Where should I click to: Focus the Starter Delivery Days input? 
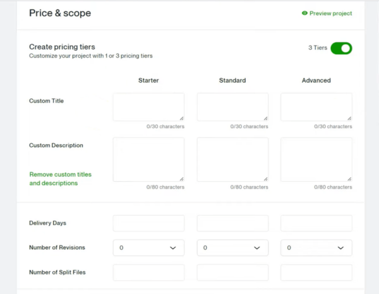click(148, 223)
